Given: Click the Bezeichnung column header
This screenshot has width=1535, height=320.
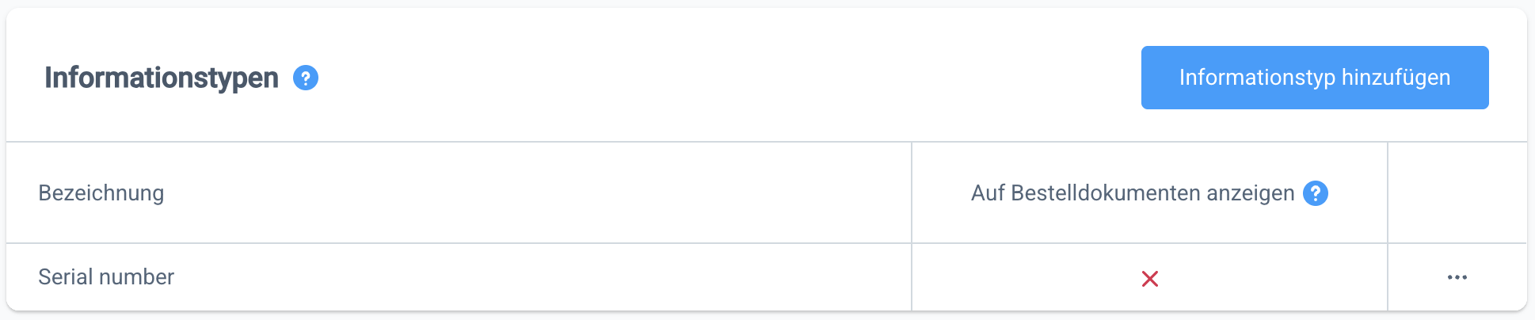Looking at the screenshot, I should [x=101, y=193].
